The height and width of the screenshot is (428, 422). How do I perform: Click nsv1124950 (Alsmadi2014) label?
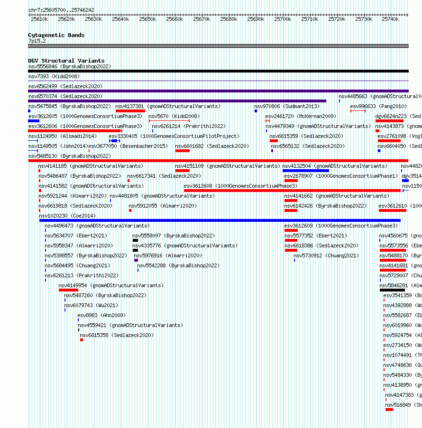pos(63,136)
